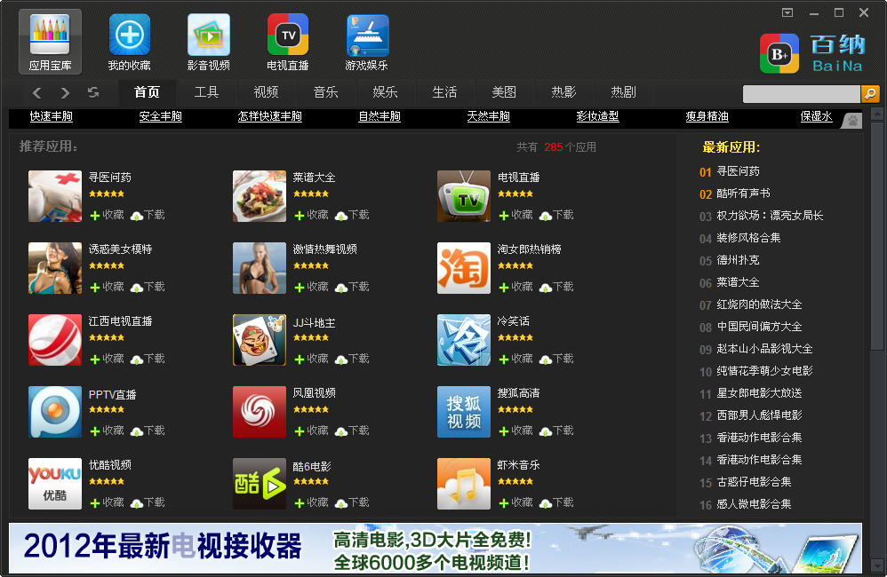Go back with the left arrow

tap(36, 92)
